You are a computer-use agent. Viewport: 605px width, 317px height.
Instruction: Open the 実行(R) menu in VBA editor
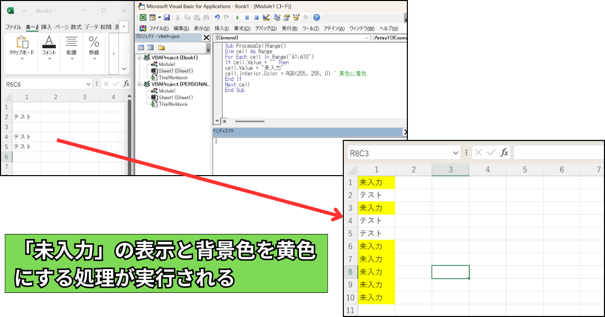tap(289, 29)
